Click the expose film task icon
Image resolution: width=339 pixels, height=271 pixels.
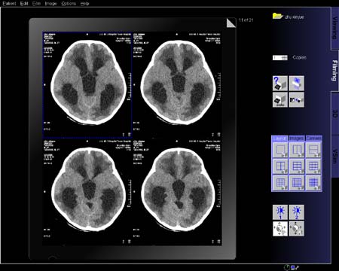(280, 100)
